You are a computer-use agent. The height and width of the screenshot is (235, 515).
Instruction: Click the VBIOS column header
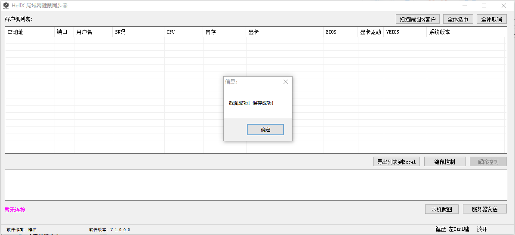[x=405, y=32]
